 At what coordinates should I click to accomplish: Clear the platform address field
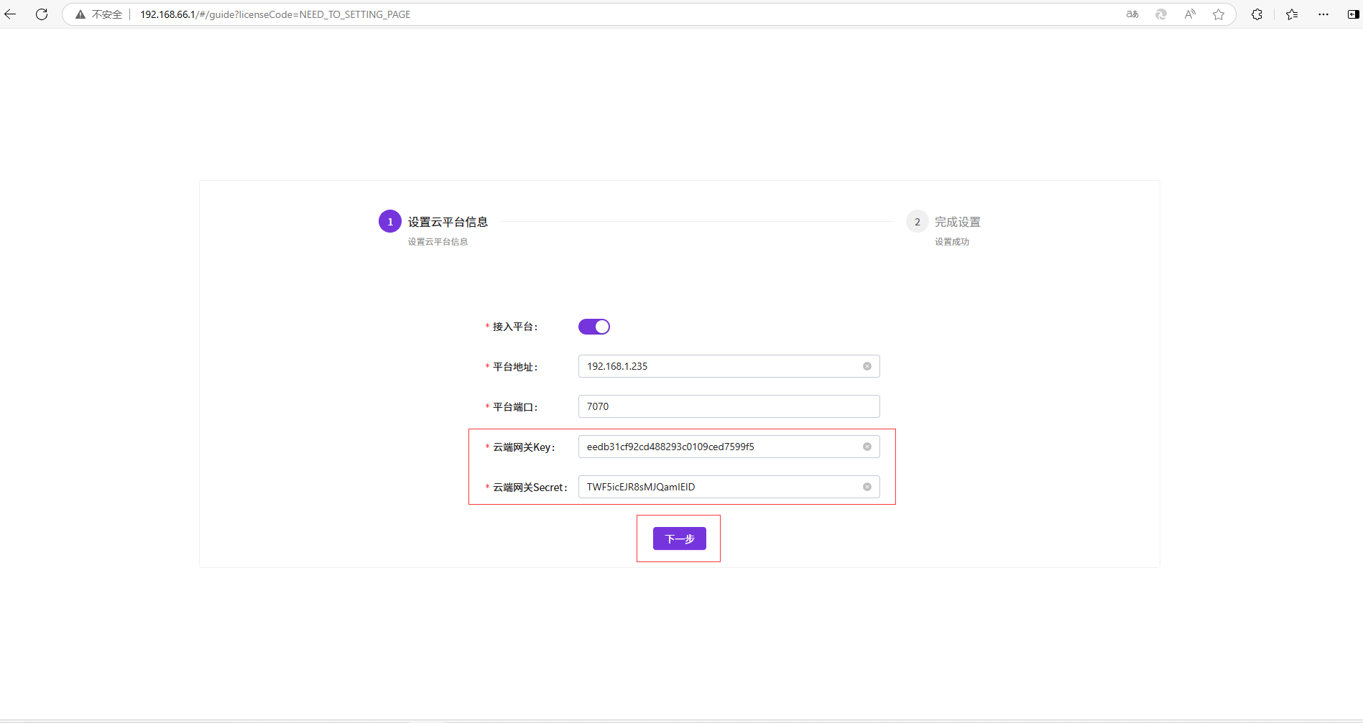pyautogui.click(x=867, y=366)
